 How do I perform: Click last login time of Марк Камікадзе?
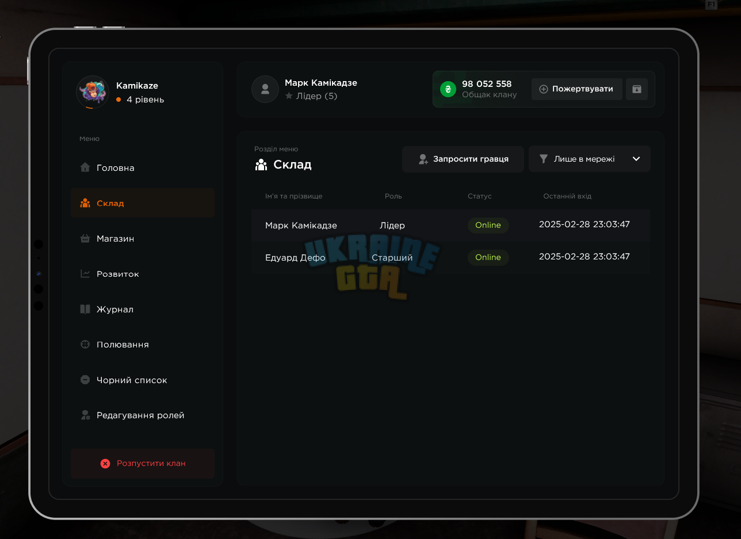pos(585,224)
